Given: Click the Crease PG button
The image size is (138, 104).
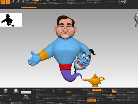Looking at the screenshot, I should coord(86,90).
